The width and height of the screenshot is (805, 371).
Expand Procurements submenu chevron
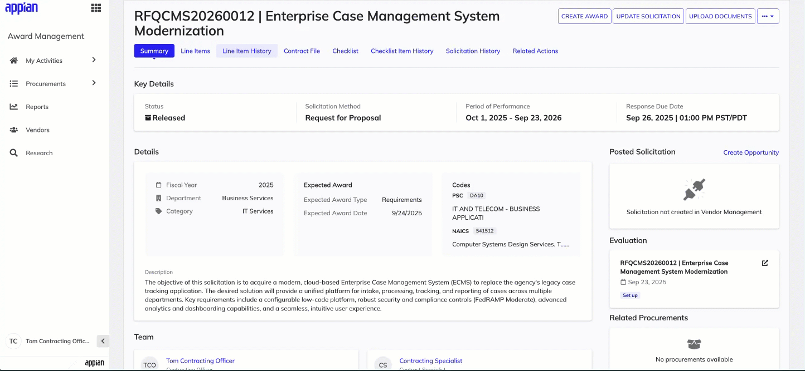(94, 83)
